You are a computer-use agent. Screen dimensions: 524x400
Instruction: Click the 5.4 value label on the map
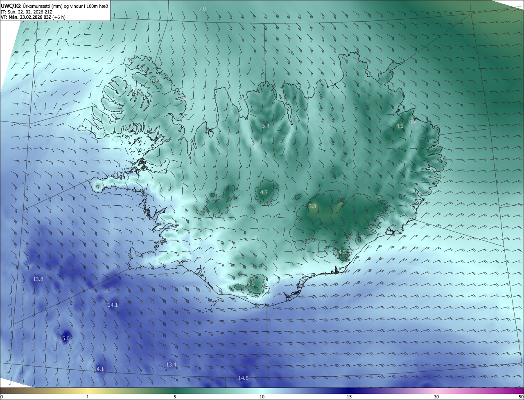coord(266,126)
